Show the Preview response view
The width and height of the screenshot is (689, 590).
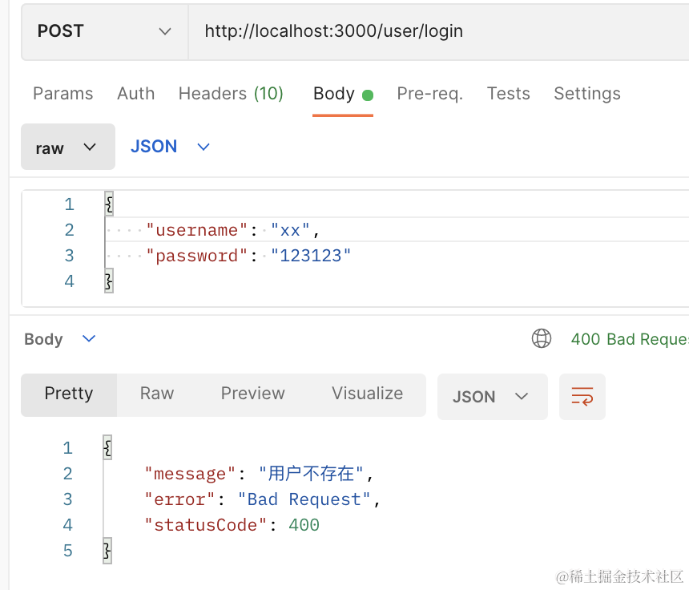tap(252, 394)
